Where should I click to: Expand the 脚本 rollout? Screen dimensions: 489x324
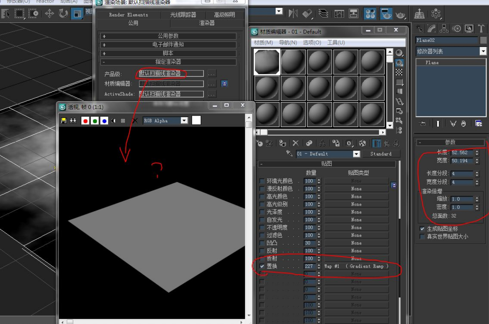coord(168,53)
